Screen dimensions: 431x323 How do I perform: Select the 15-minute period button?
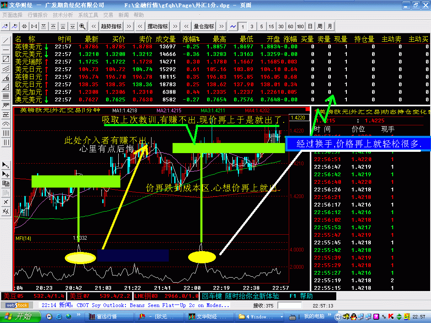tap(271, 26)
